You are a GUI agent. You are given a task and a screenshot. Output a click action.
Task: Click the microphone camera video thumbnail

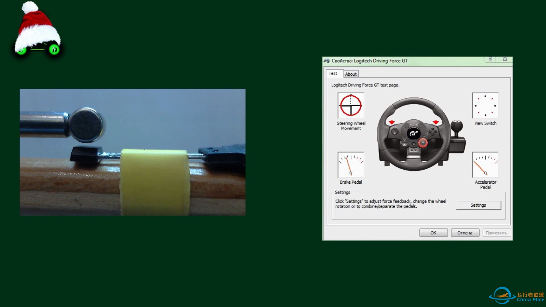tap(133, 152)
